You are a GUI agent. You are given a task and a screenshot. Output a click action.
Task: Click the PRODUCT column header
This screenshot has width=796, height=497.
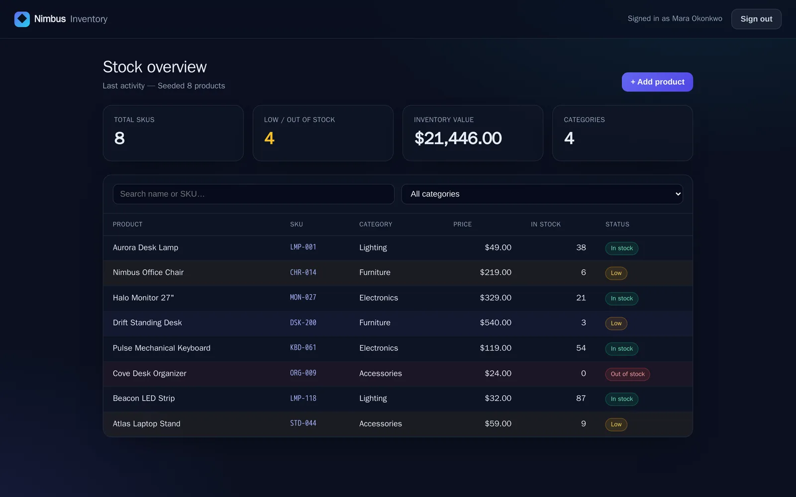128,225
